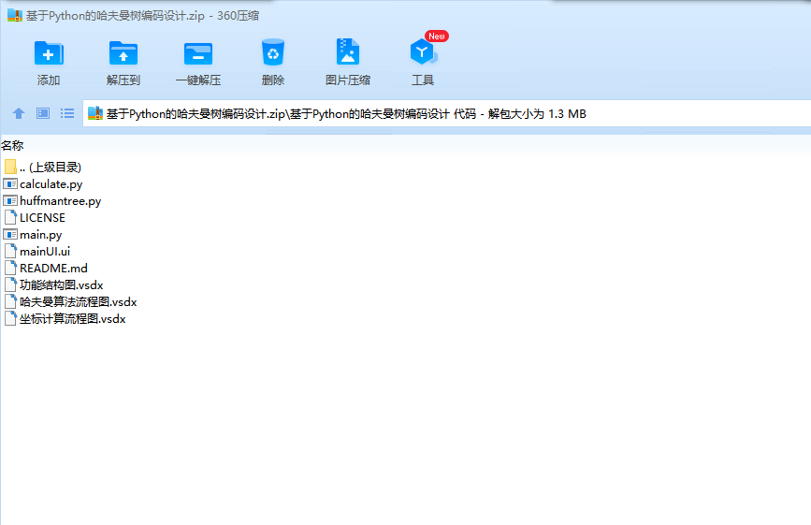Select the folder icon for 上级目录
This screenshot has width=811, height=525.
pyautogui.click(x=10, y=167)
